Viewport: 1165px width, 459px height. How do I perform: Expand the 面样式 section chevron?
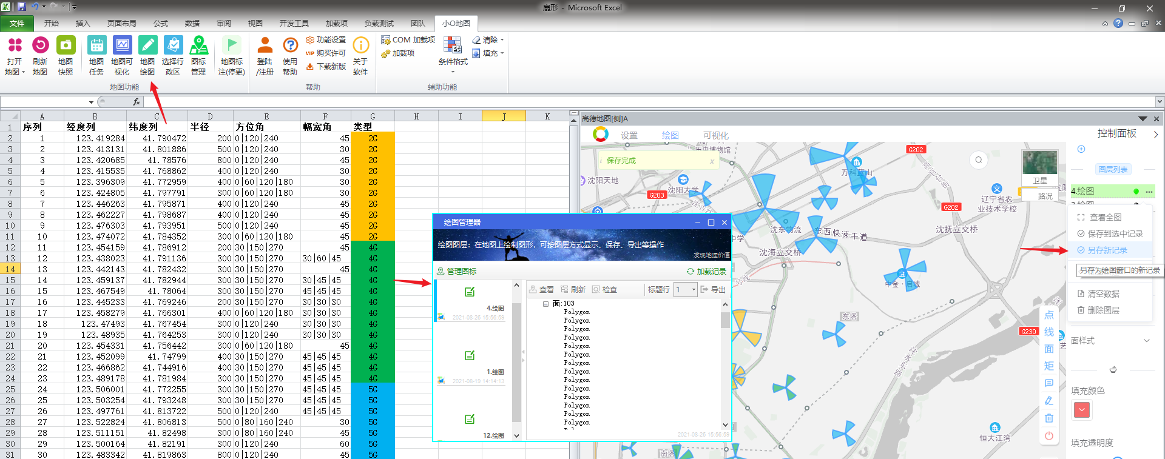1147,341
